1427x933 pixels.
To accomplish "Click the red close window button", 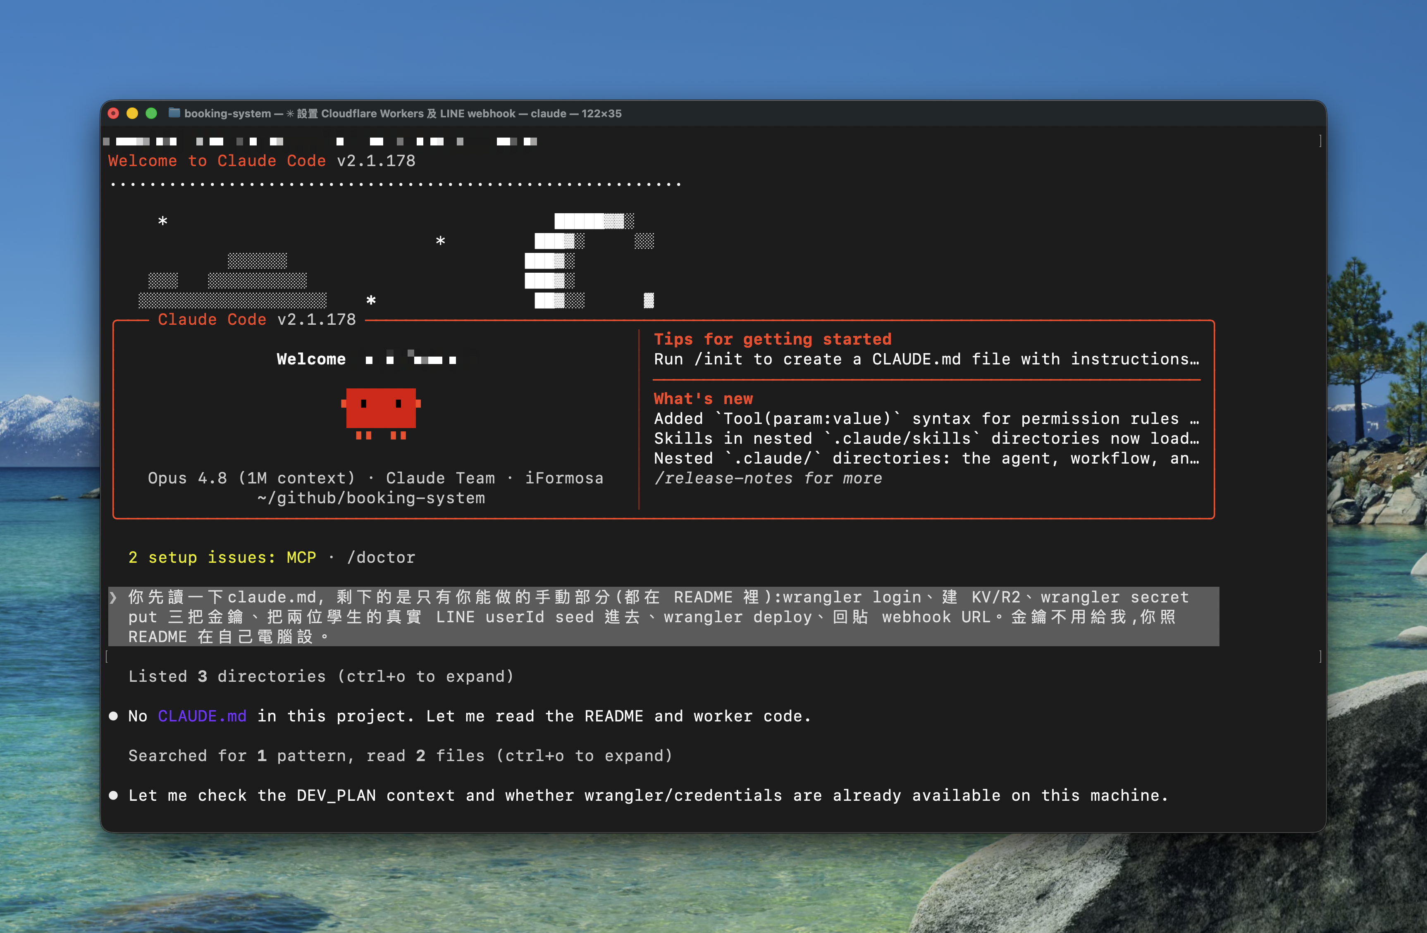I will tap(113, 113).
